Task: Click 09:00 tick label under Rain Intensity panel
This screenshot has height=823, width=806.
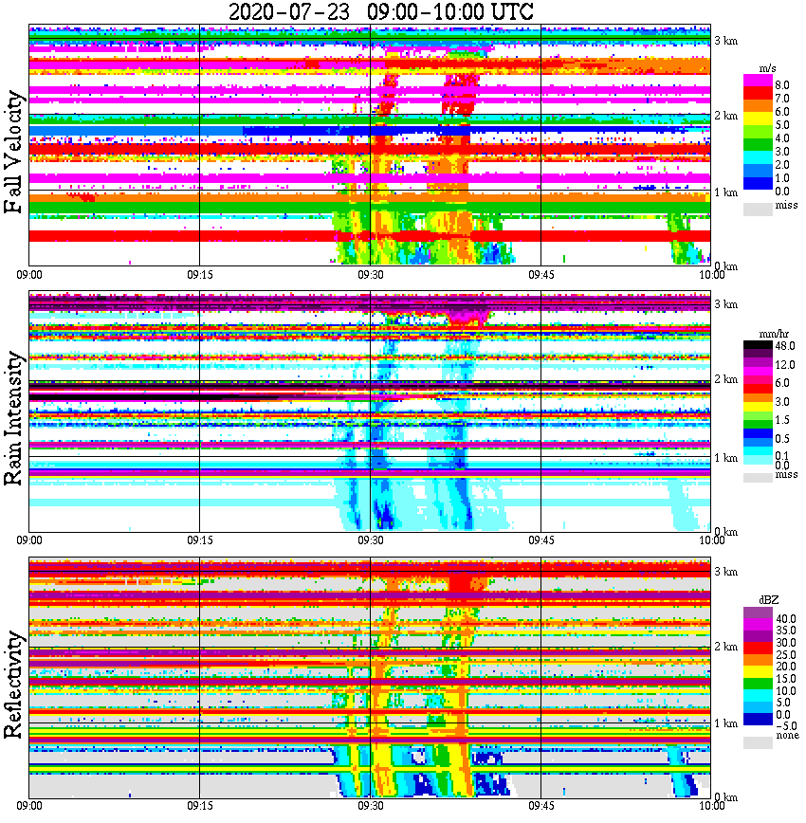Action: 29,540
